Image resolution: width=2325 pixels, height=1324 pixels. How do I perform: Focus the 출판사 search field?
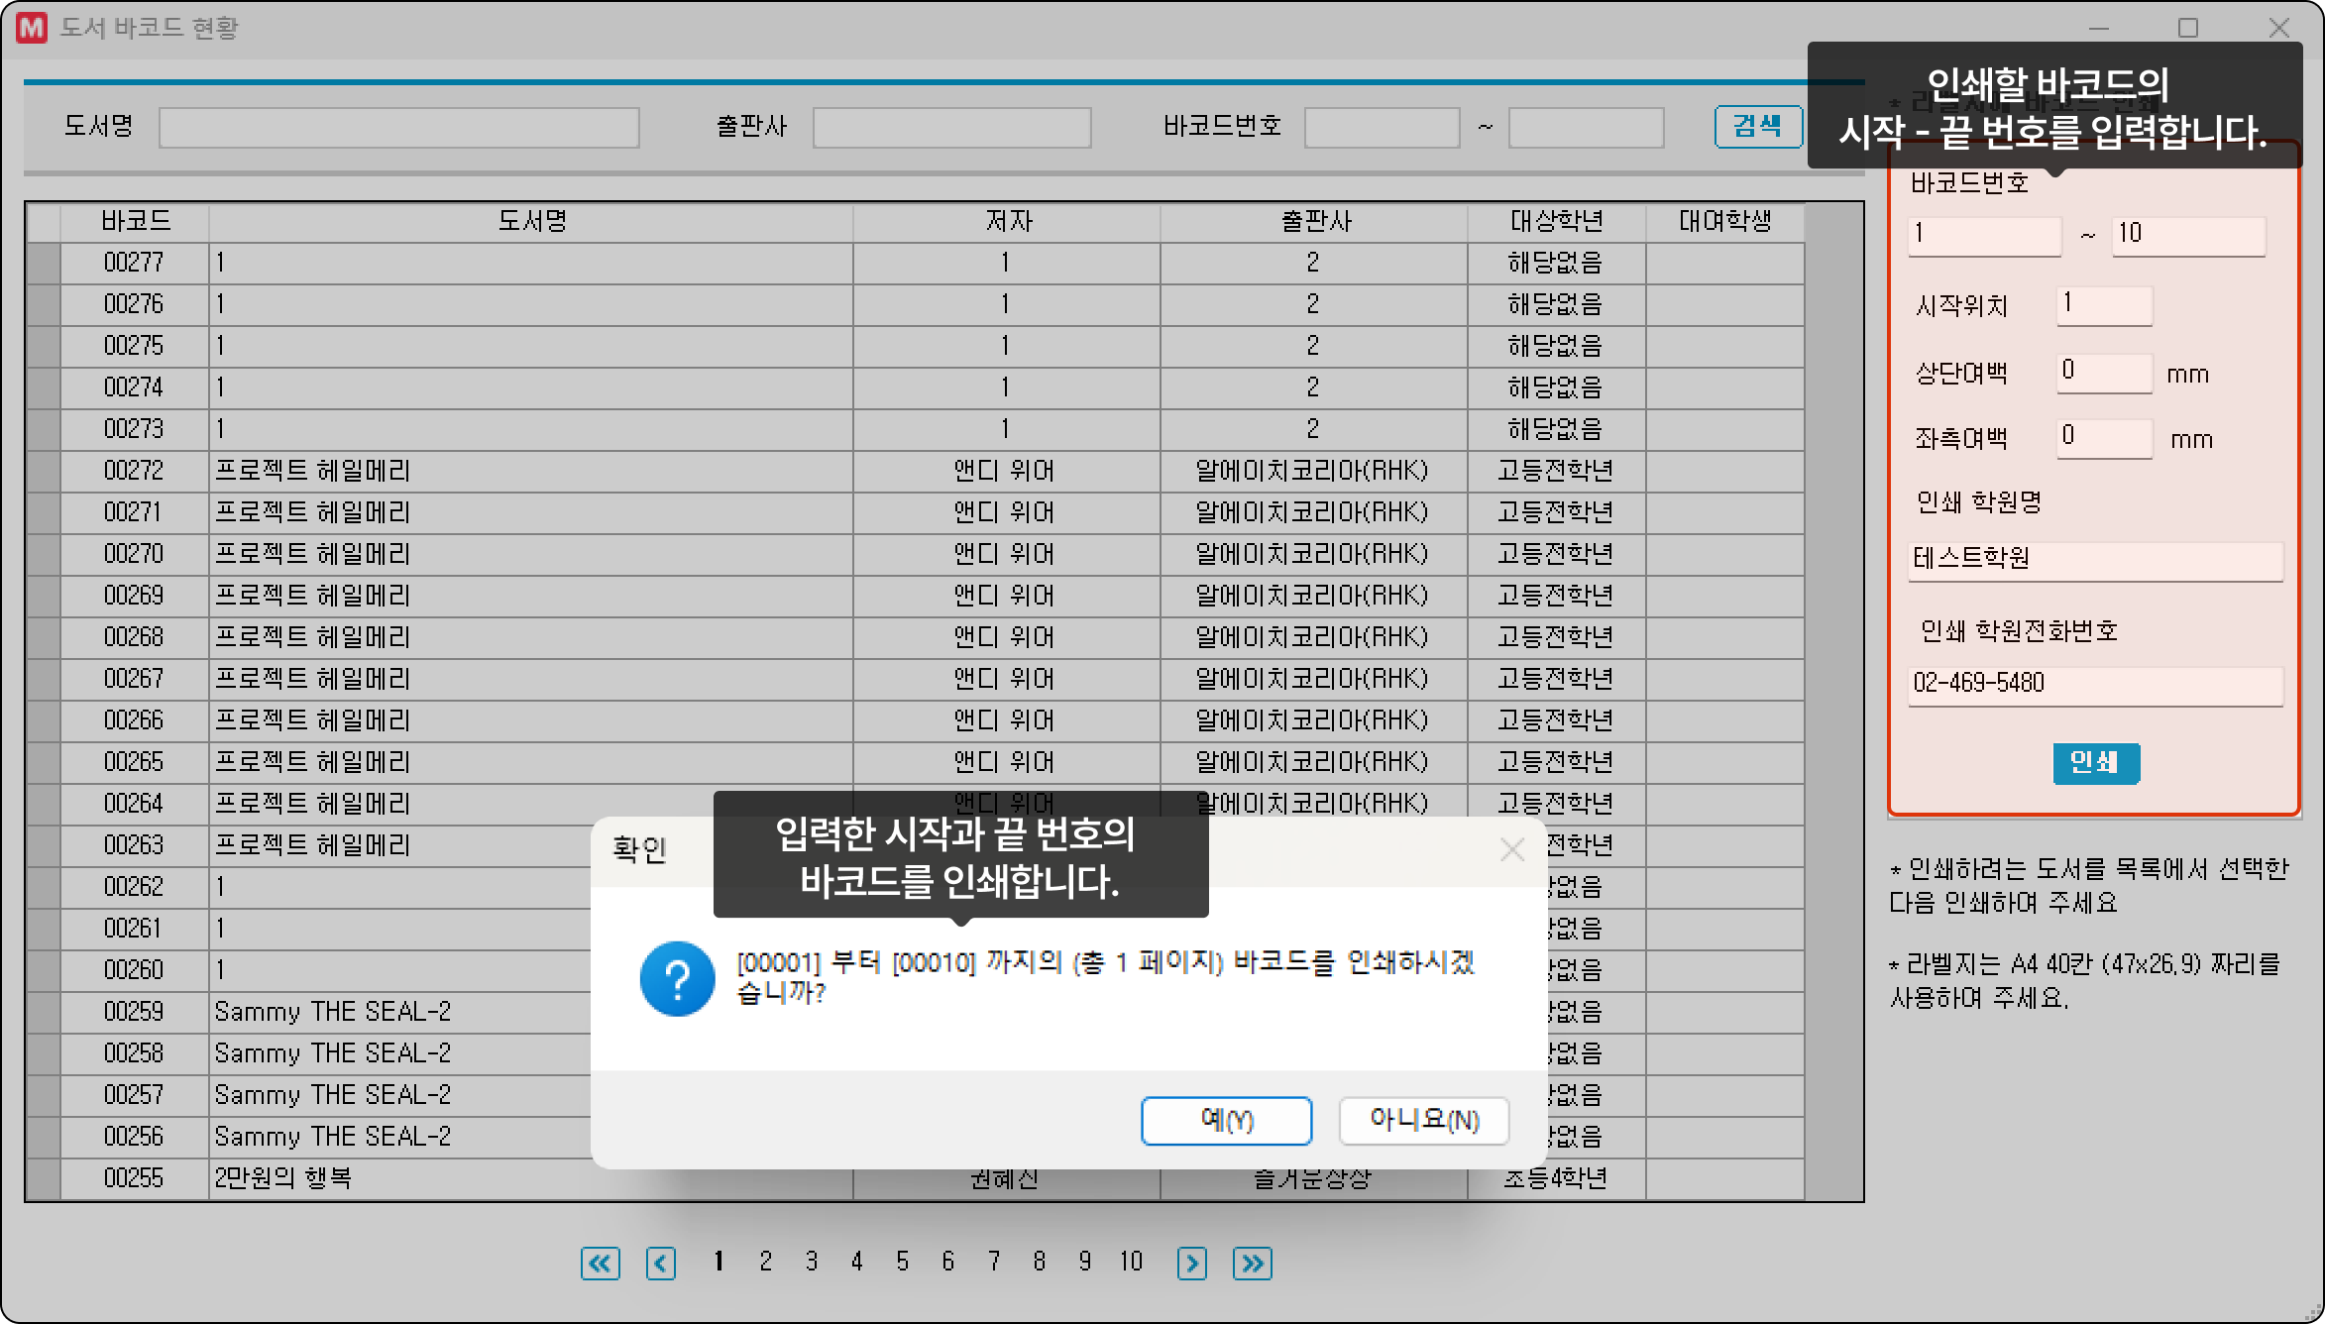[x=951, y=128]
